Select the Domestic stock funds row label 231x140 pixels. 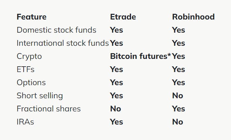coord(56,30)
